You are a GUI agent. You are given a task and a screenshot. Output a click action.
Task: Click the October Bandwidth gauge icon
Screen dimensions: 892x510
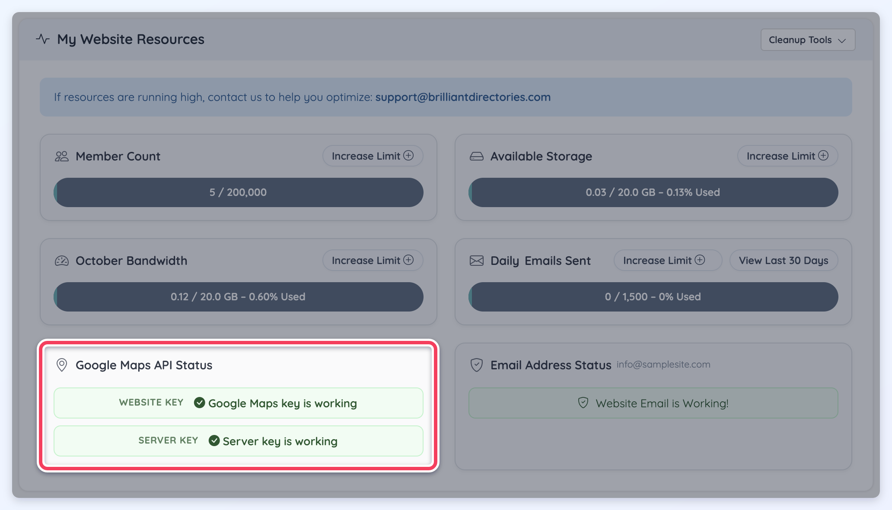pyautogui.click(x=62, y=261)
